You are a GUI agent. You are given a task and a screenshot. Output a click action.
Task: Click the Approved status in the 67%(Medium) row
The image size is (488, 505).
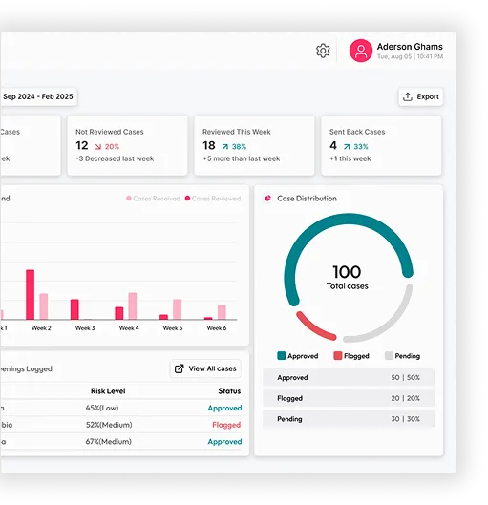224,442
